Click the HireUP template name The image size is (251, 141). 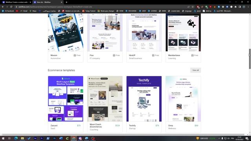(x=132, y=55)
